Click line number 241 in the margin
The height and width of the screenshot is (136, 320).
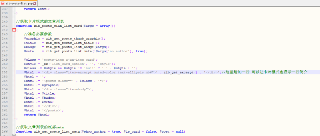pos(5,26)
